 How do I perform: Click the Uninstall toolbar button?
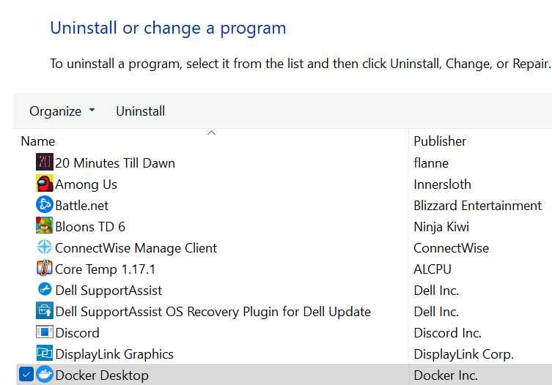(x=141, y=111)
